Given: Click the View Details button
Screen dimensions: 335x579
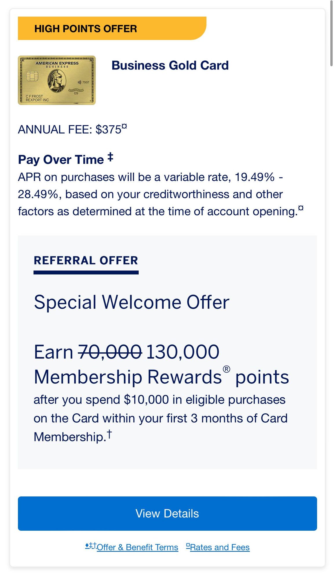Looking at the screenshot, I should click(x=167, y=513).
